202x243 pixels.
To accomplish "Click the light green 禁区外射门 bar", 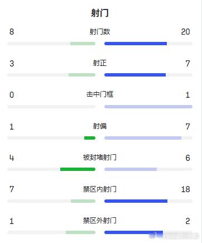I will (80, 232).
